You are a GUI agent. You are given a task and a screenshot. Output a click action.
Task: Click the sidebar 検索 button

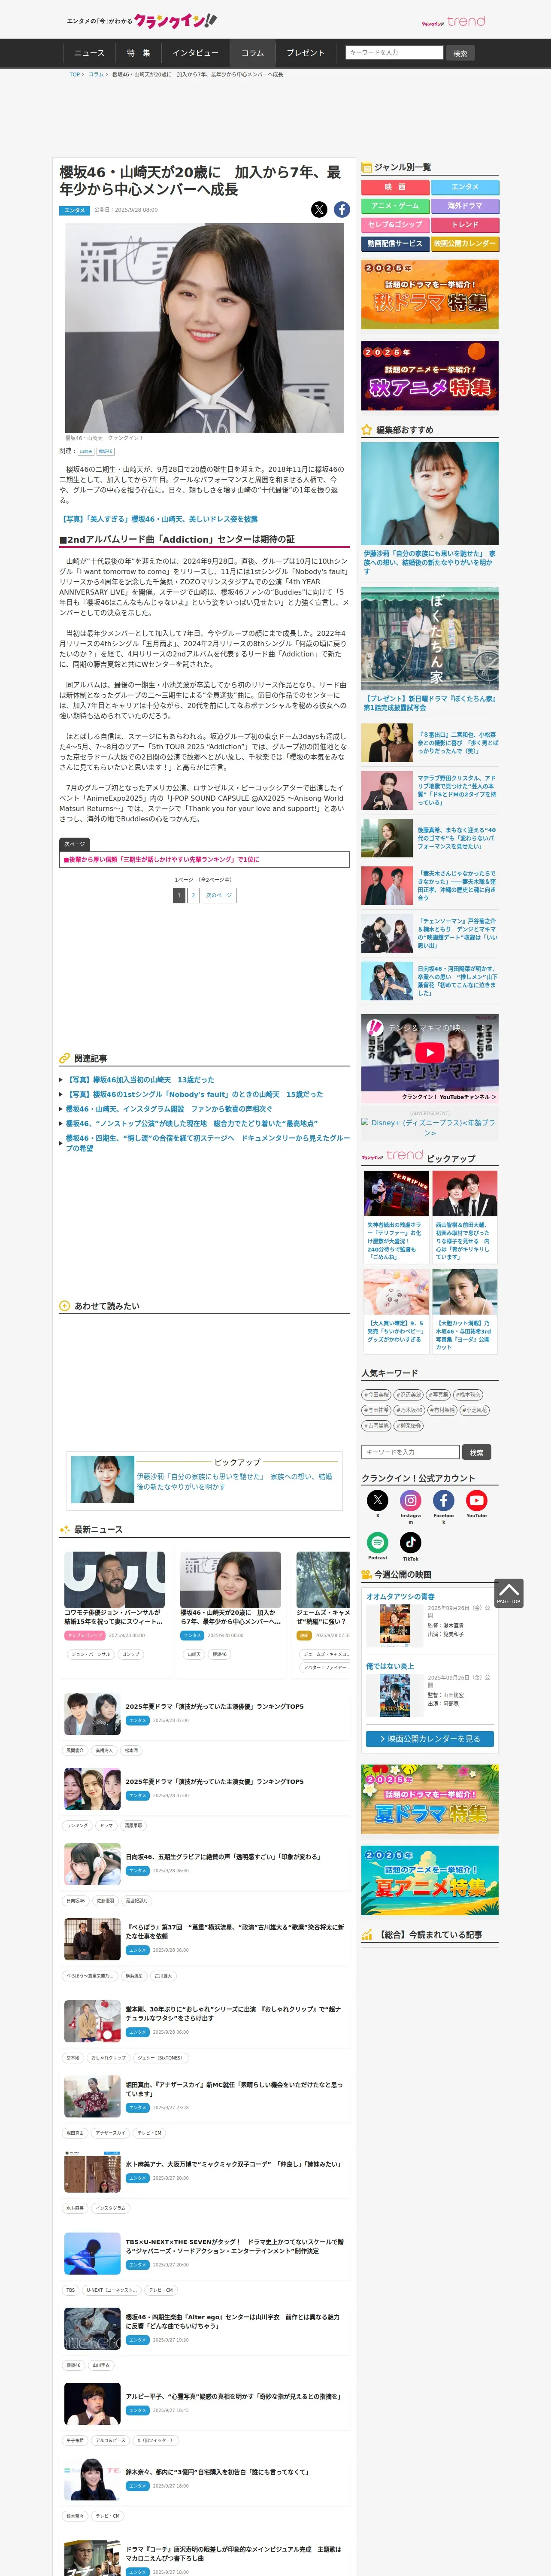(x=477, y=1453)
